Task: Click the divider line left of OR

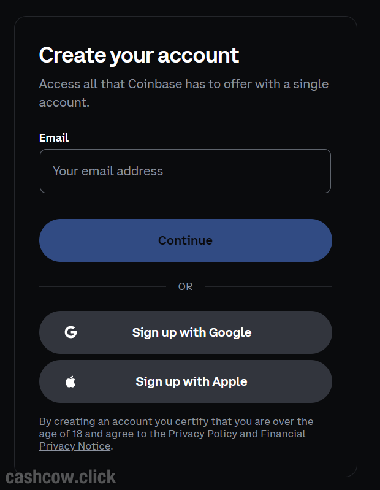Action: 102,286
